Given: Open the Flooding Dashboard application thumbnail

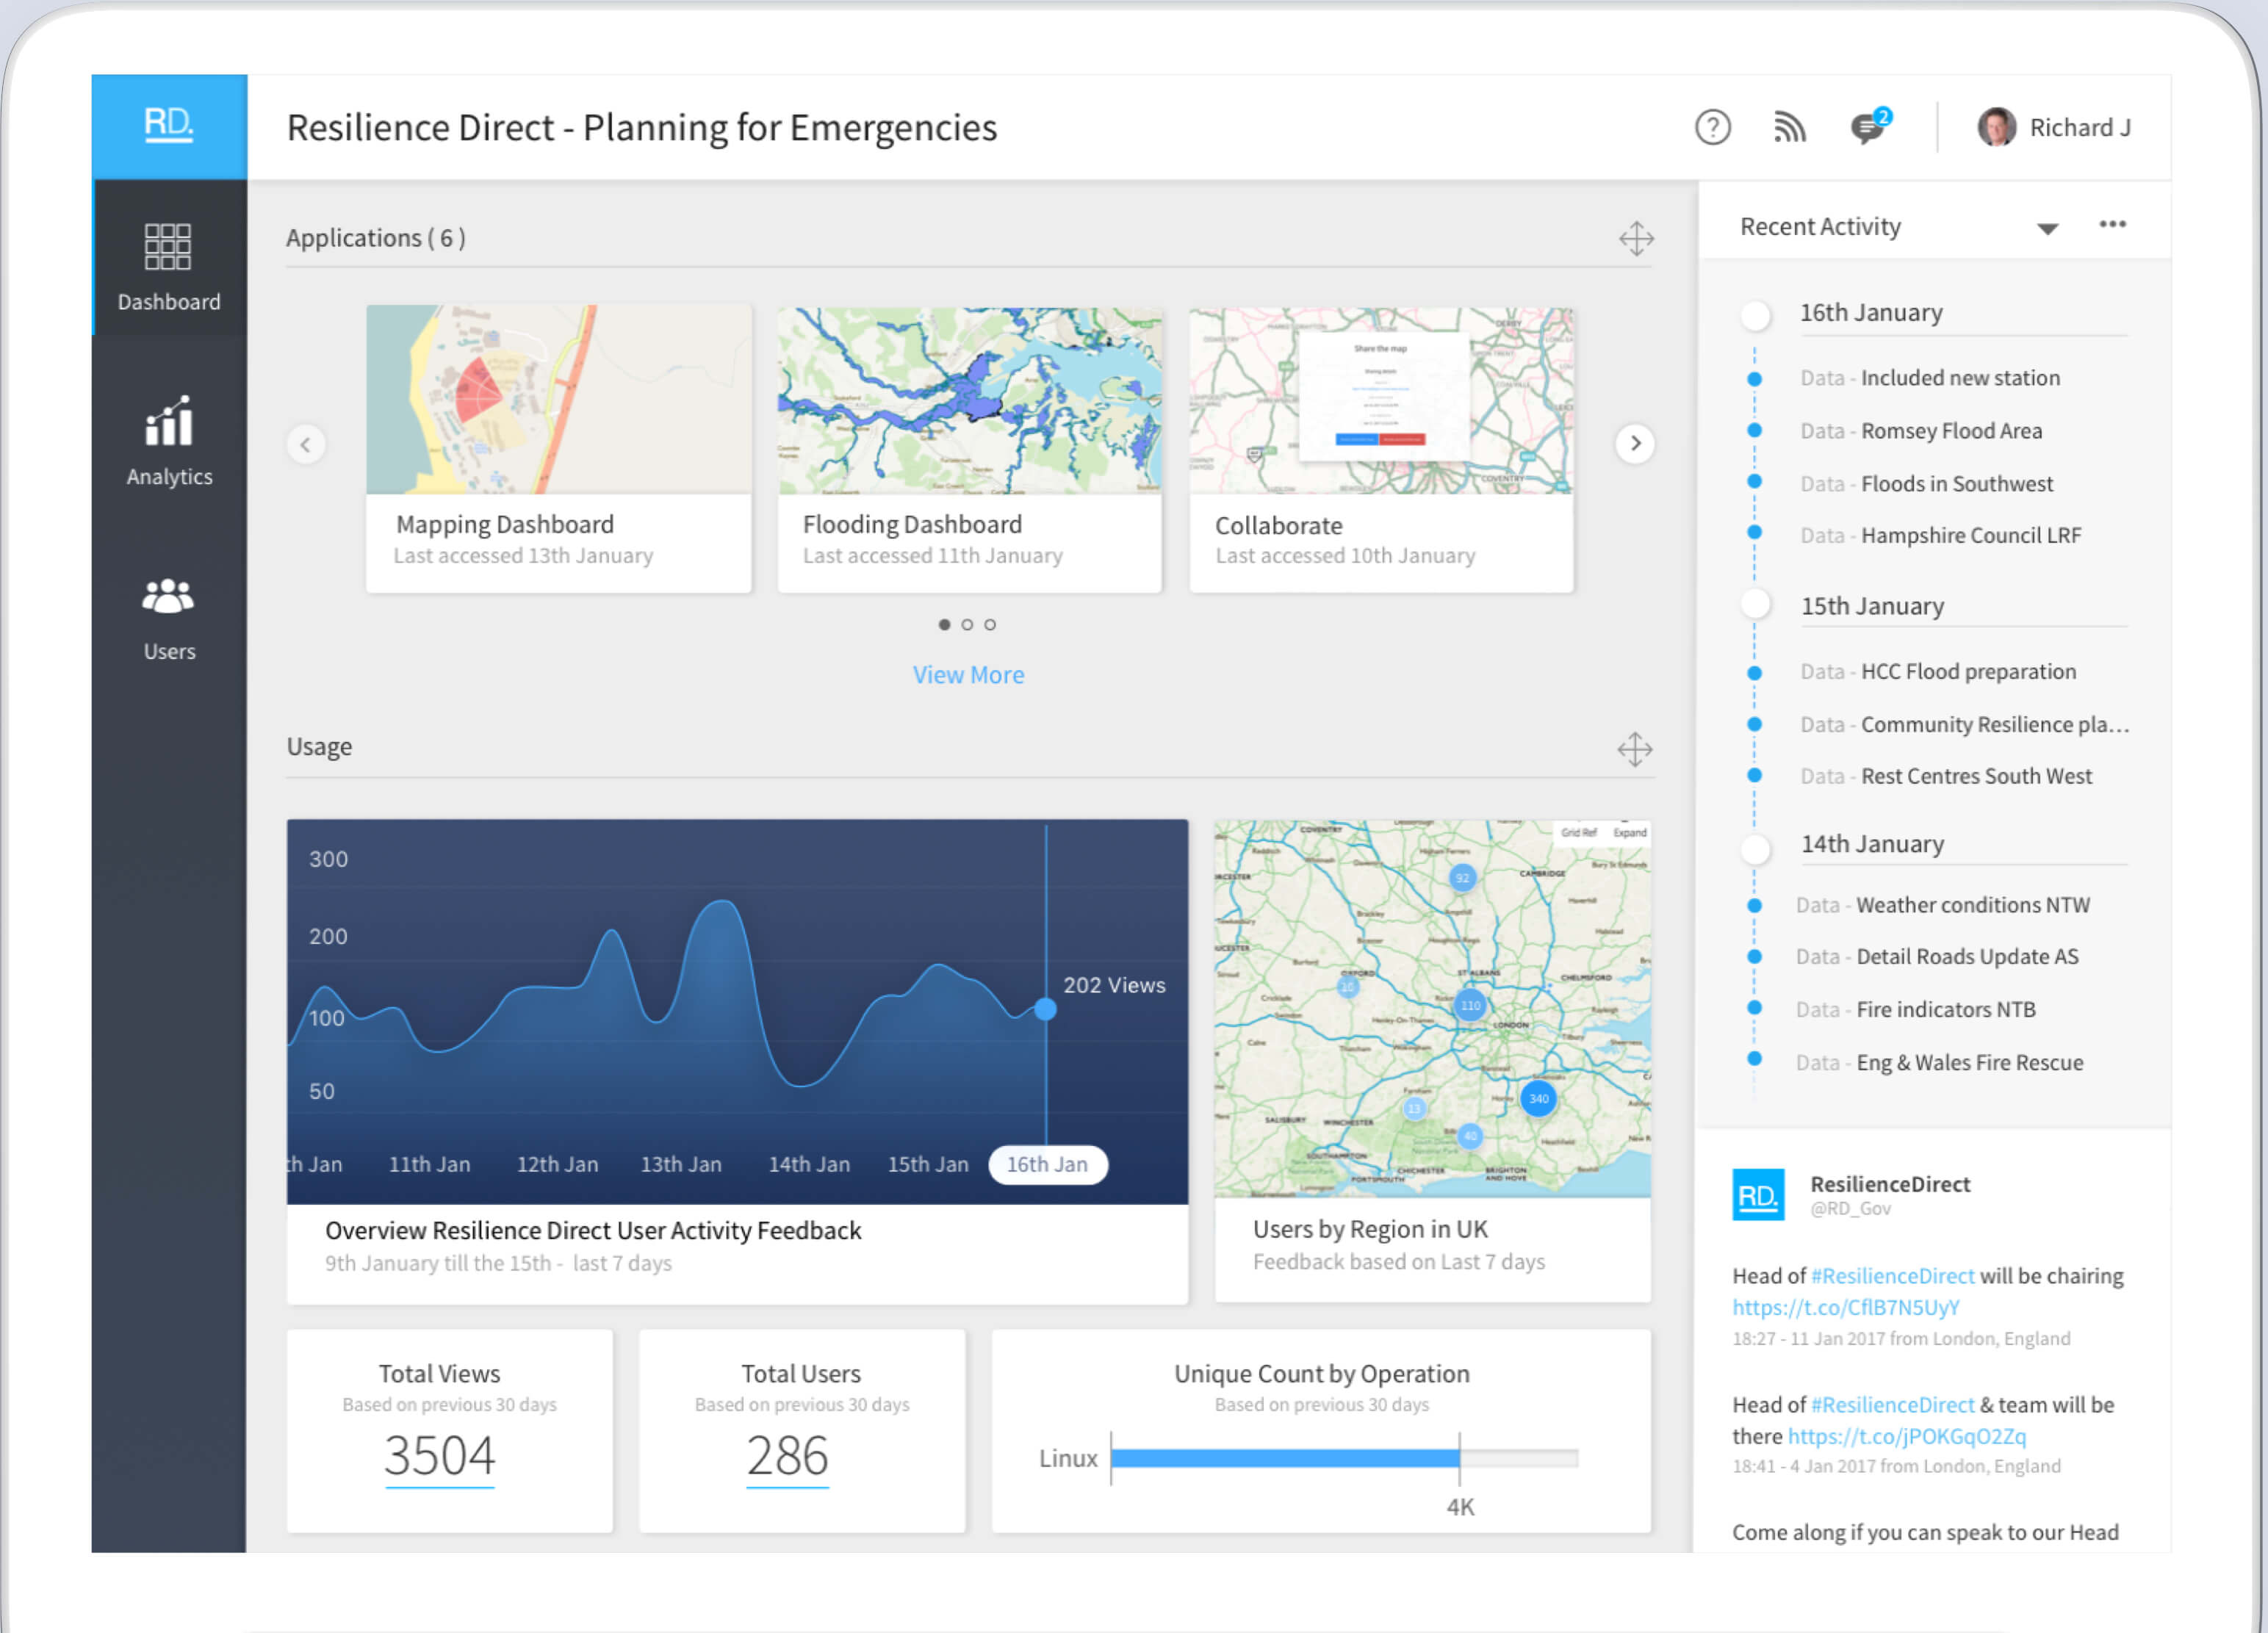Looking at the screenshot, I should point(969,400).
